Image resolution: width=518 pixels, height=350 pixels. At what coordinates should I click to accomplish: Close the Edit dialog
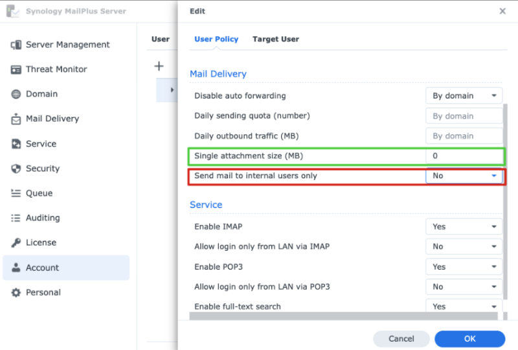[x=502, y=11]
